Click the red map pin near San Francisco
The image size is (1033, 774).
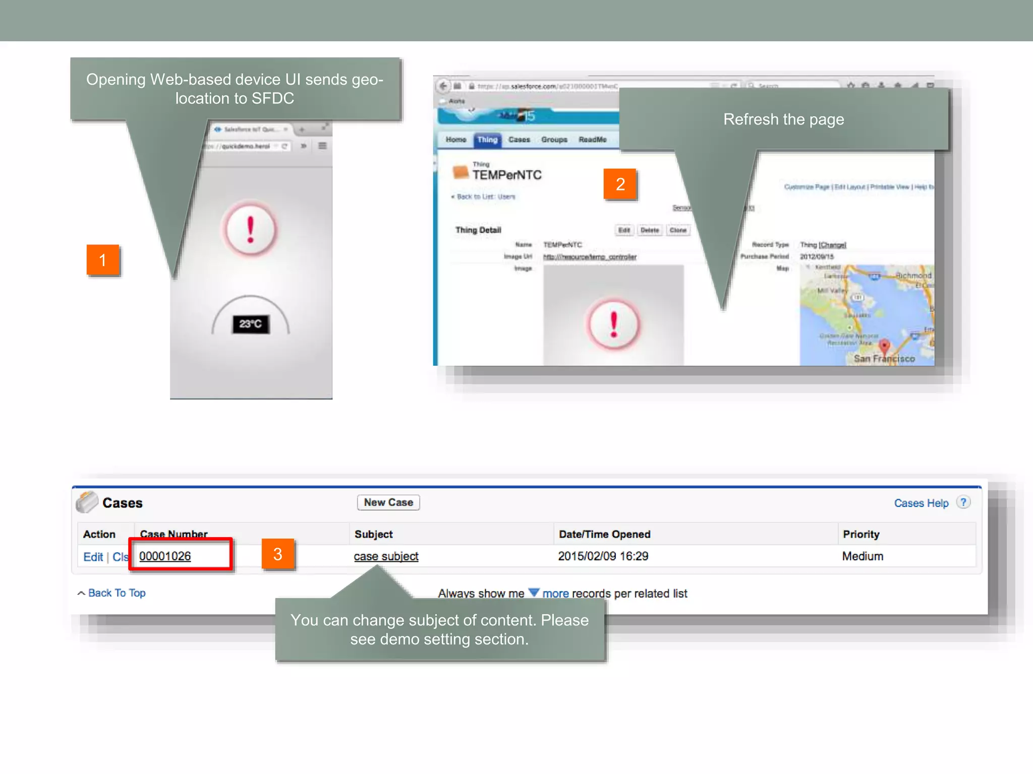[x=884, y=346]
